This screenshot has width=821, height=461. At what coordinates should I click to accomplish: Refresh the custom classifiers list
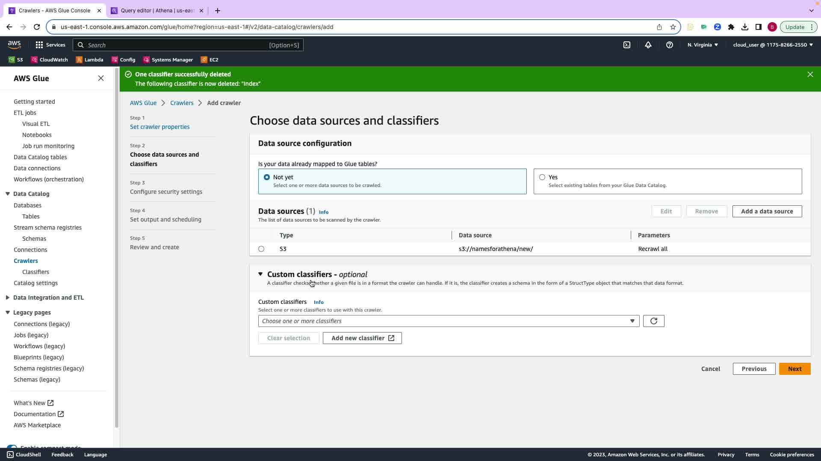[x=653, y=321]
